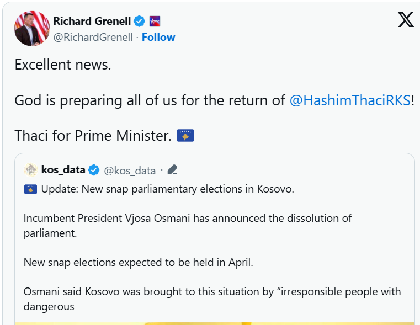
Task: Open the @kos_data handle in quote
Action: coord(130,171)
